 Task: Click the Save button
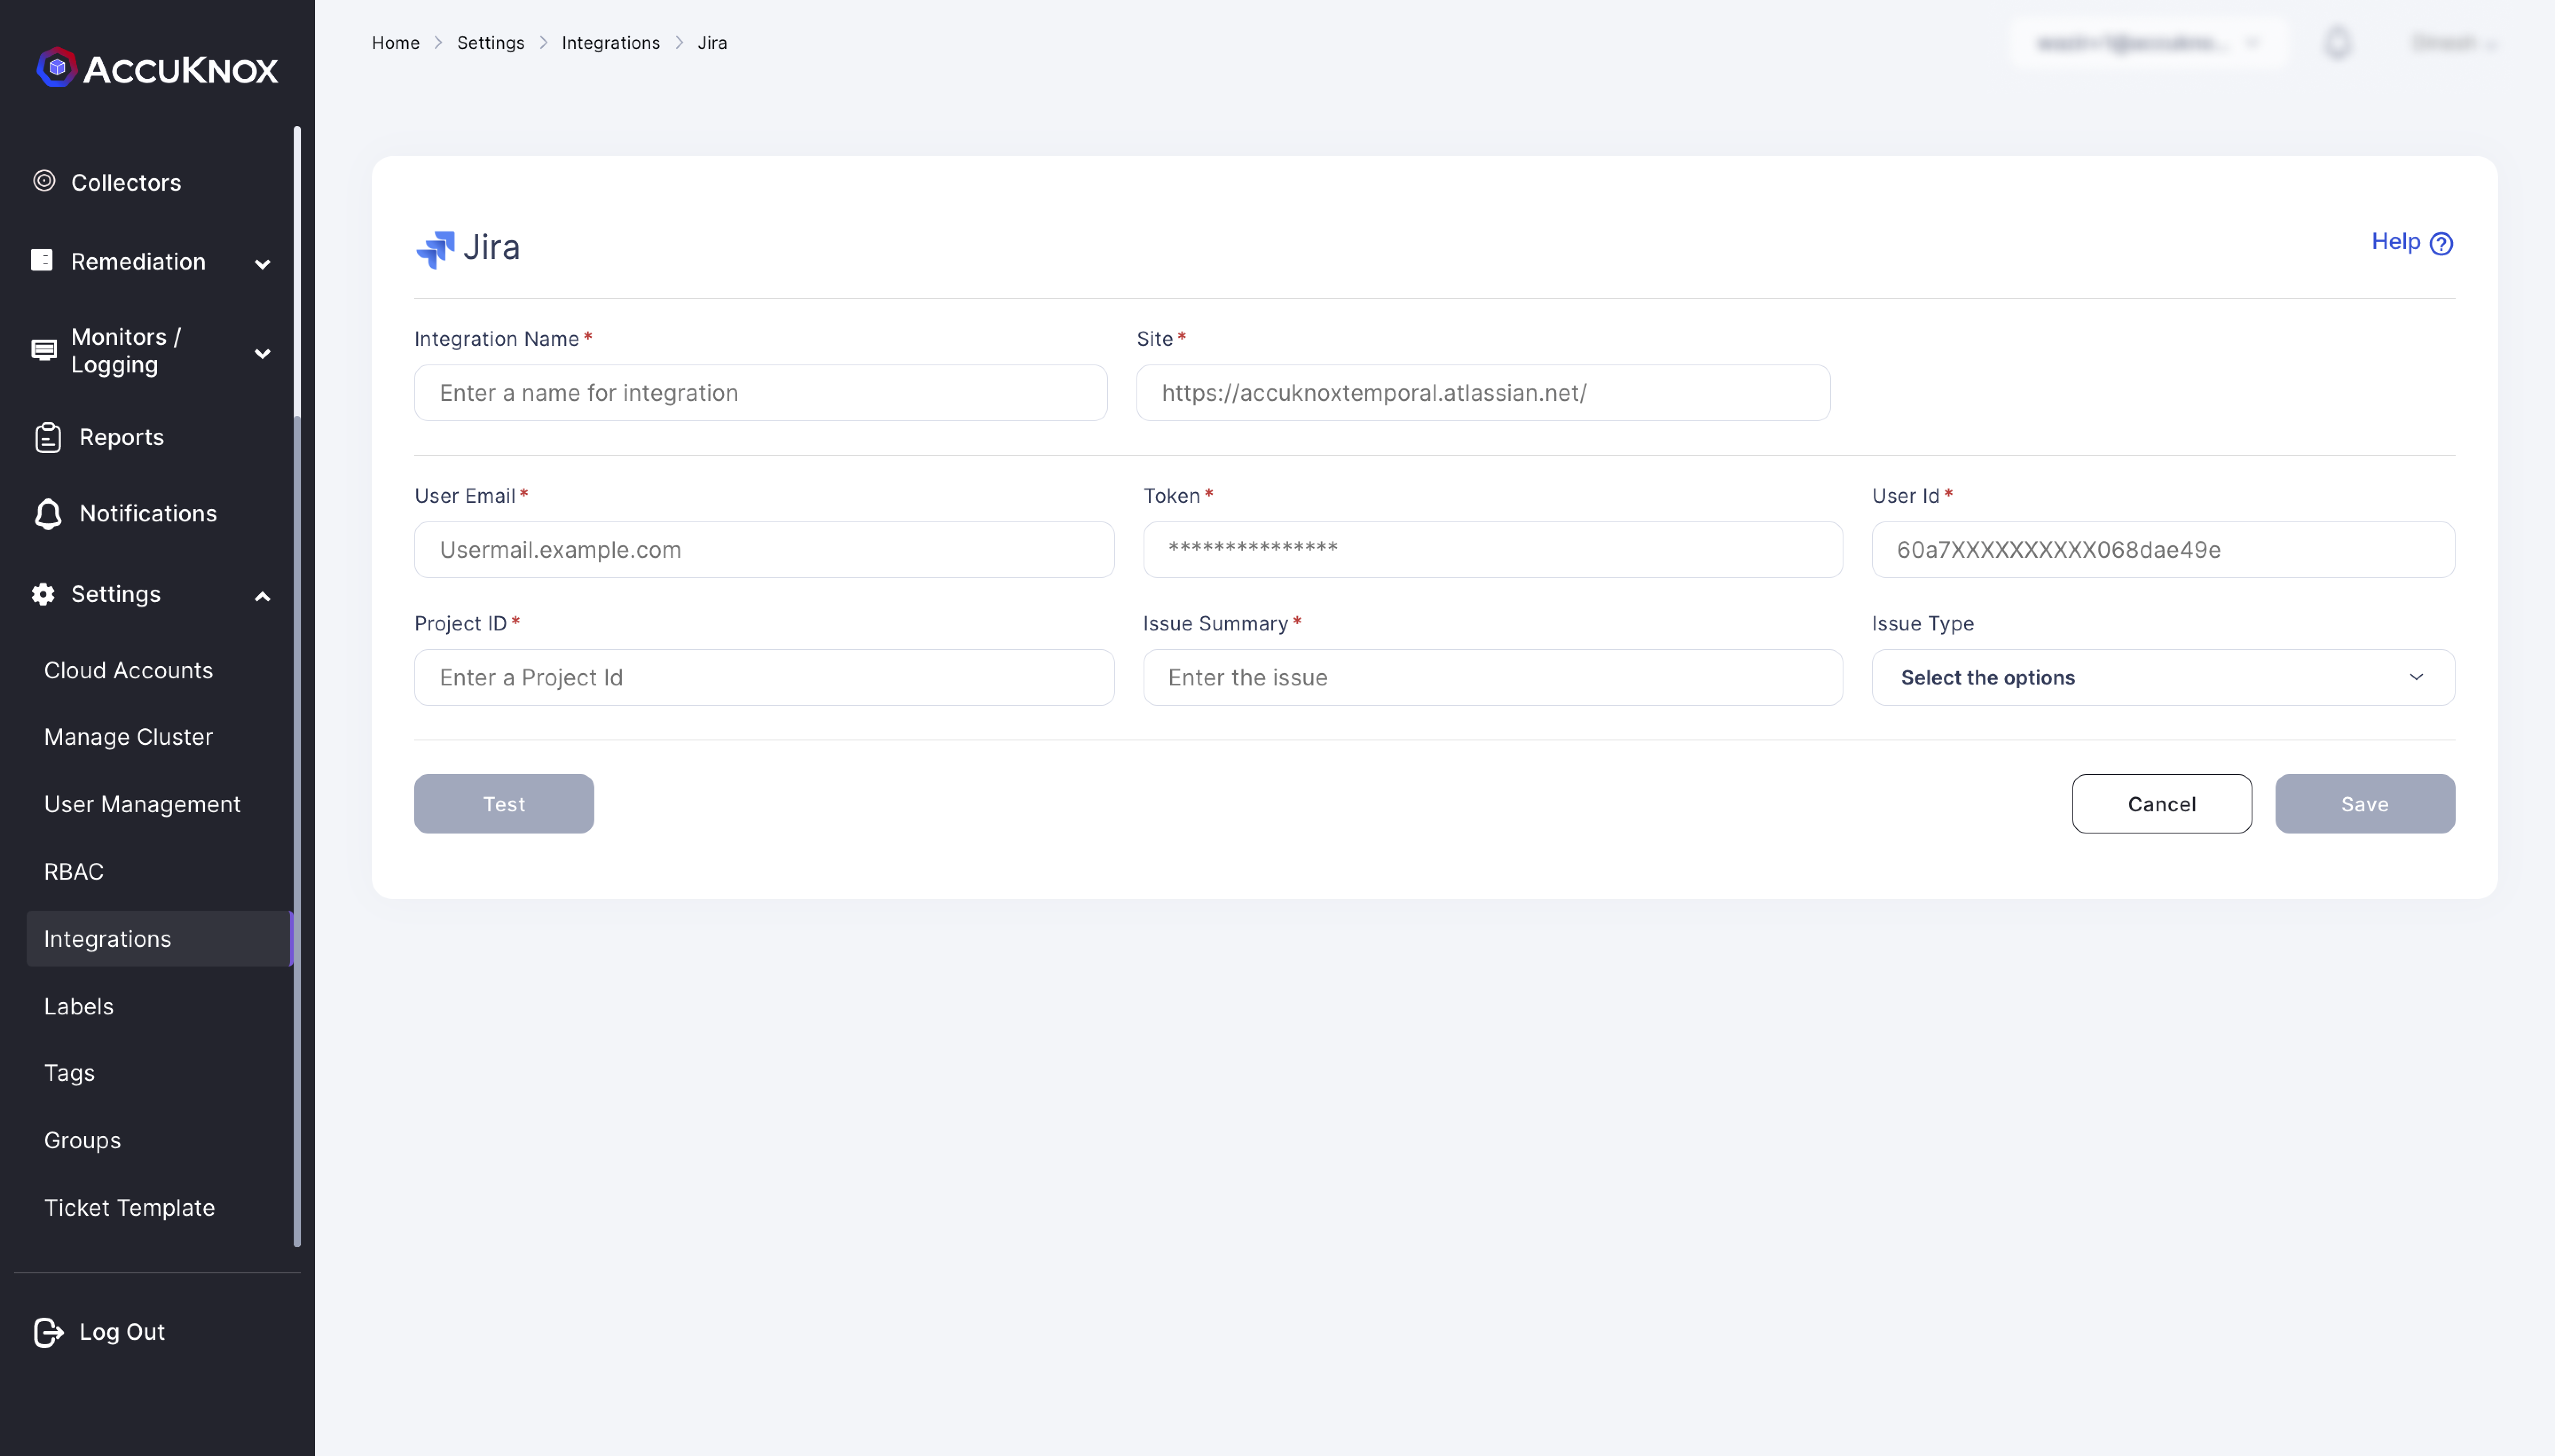point(2365,803)
